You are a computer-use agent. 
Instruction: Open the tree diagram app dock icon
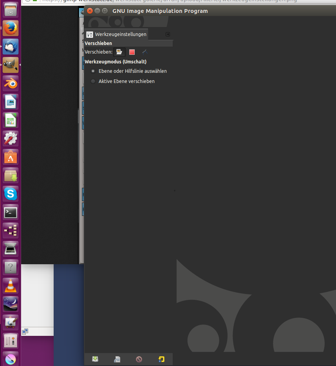click(11, 231)
